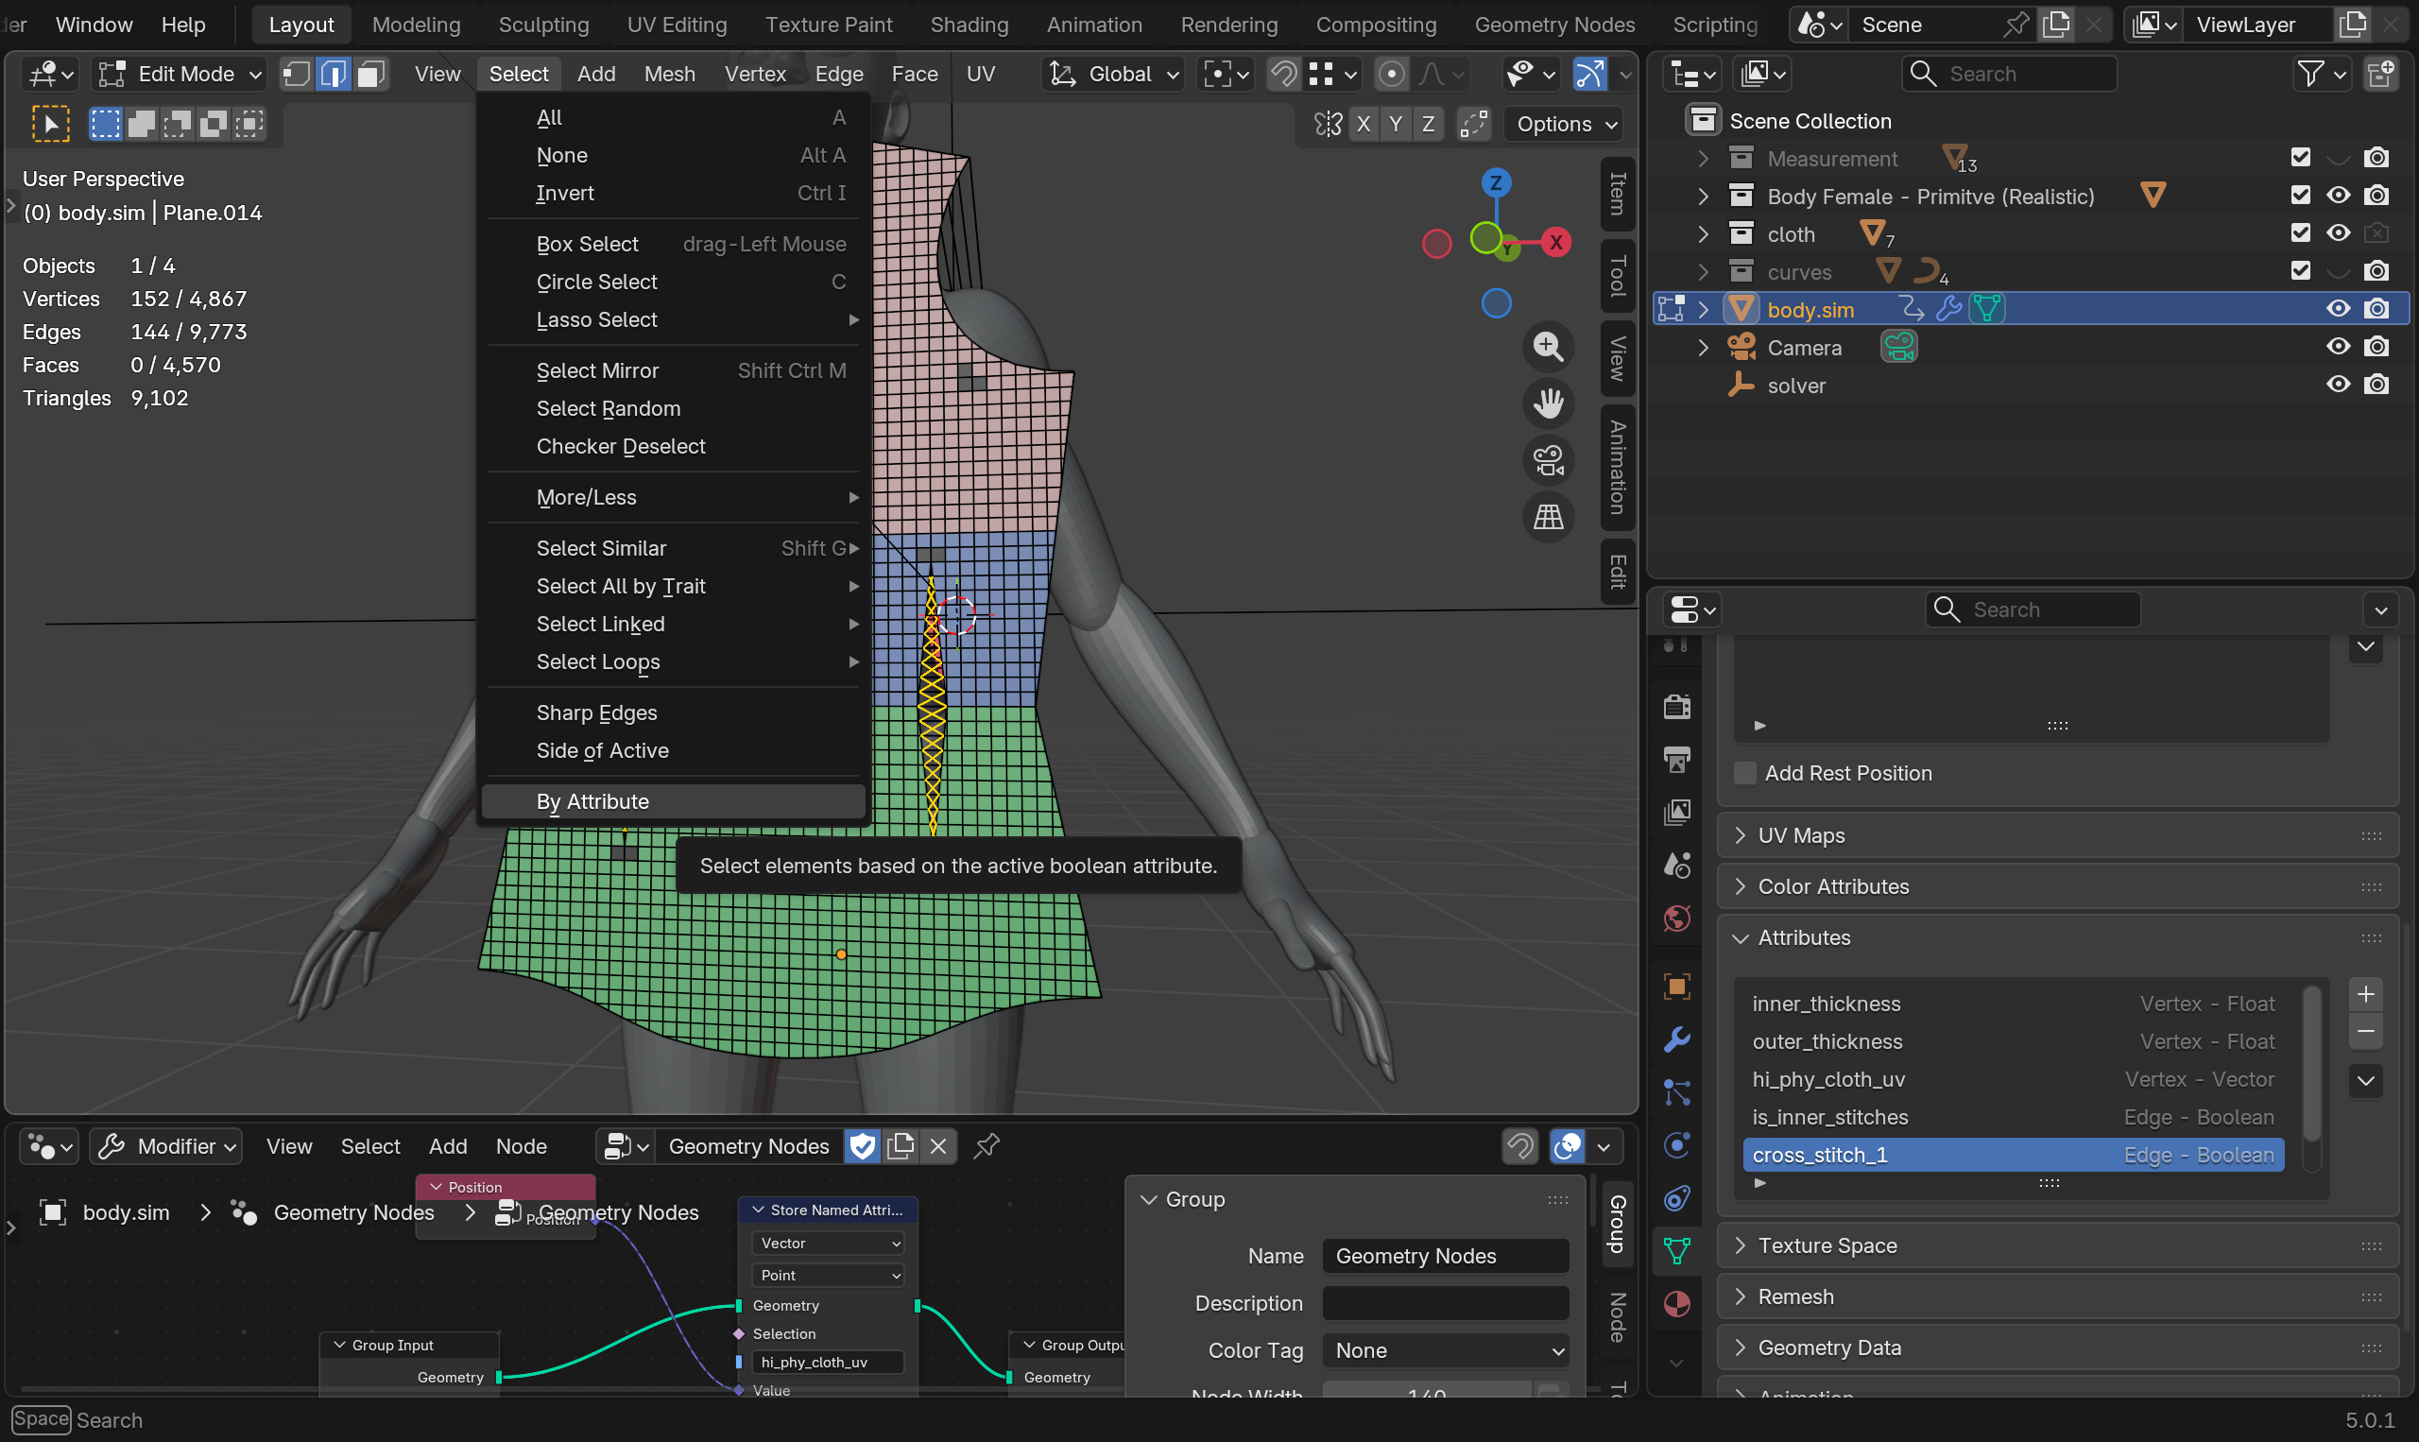Screen dimensions: 2419x1442
Task: Add attribute with plus button
Action: [x=2365, y=994]
